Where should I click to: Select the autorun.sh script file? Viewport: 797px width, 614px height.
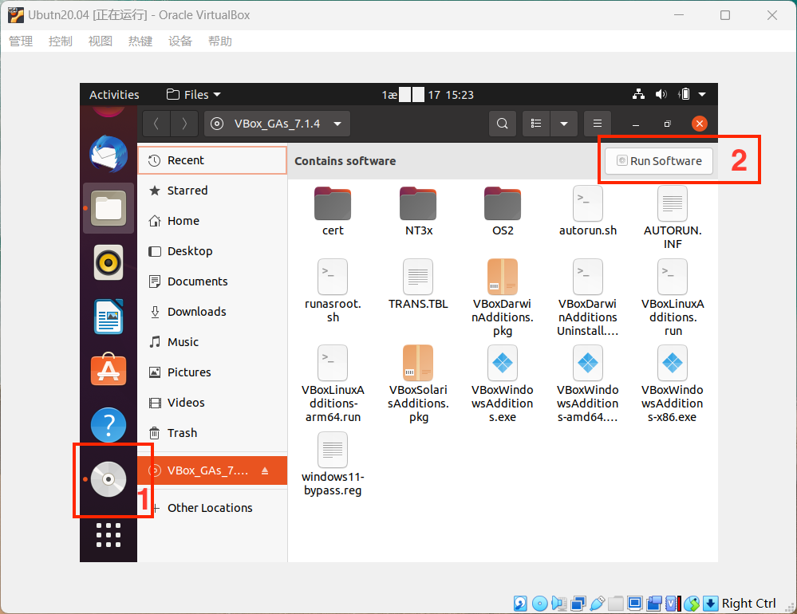click(588, 211)
